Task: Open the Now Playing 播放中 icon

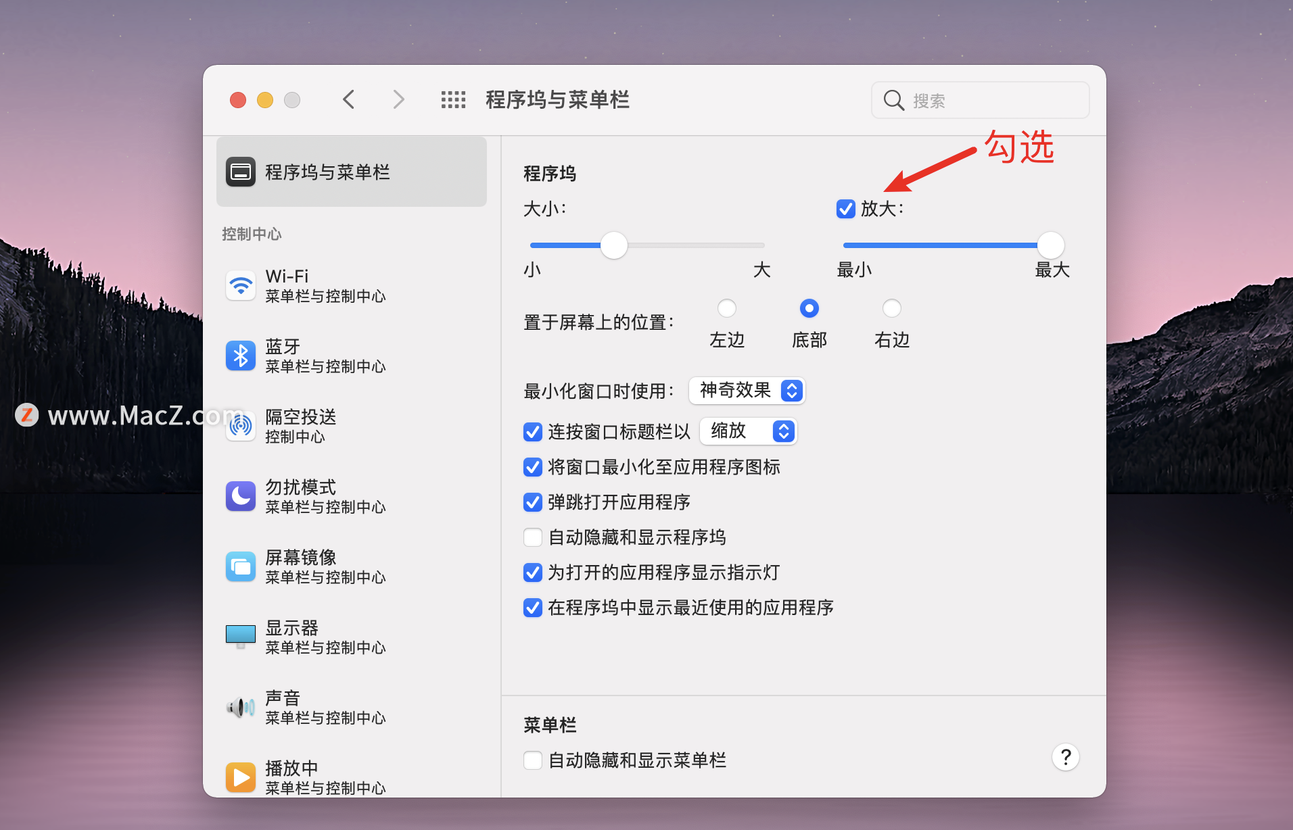Action: tap(241, 777)
